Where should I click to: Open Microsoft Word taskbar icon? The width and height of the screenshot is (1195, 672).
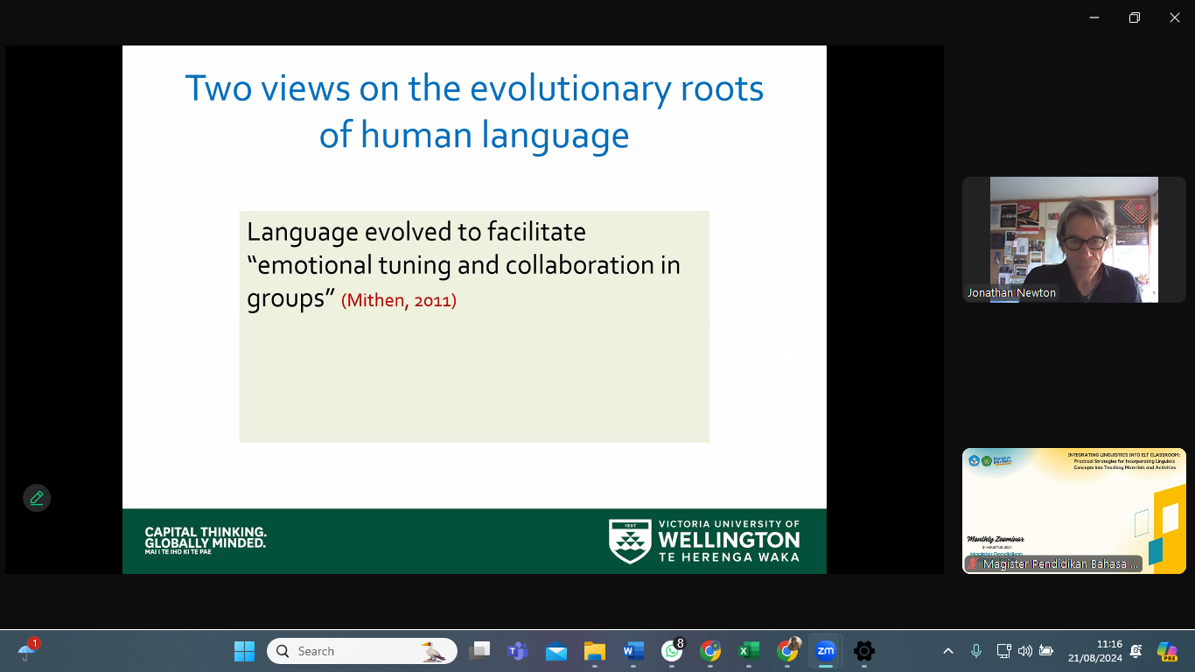tap(632, 651)
